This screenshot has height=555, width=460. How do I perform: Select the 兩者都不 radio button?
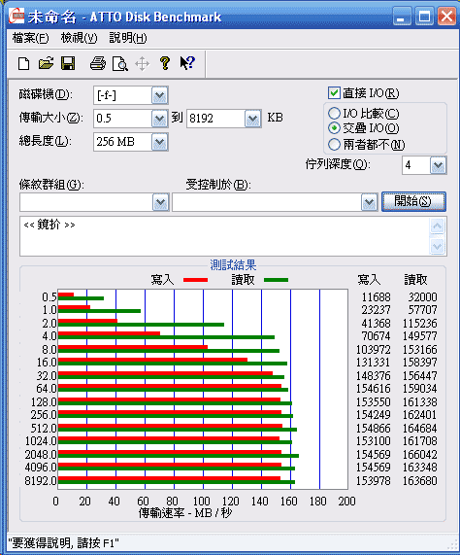pos(334,145)
